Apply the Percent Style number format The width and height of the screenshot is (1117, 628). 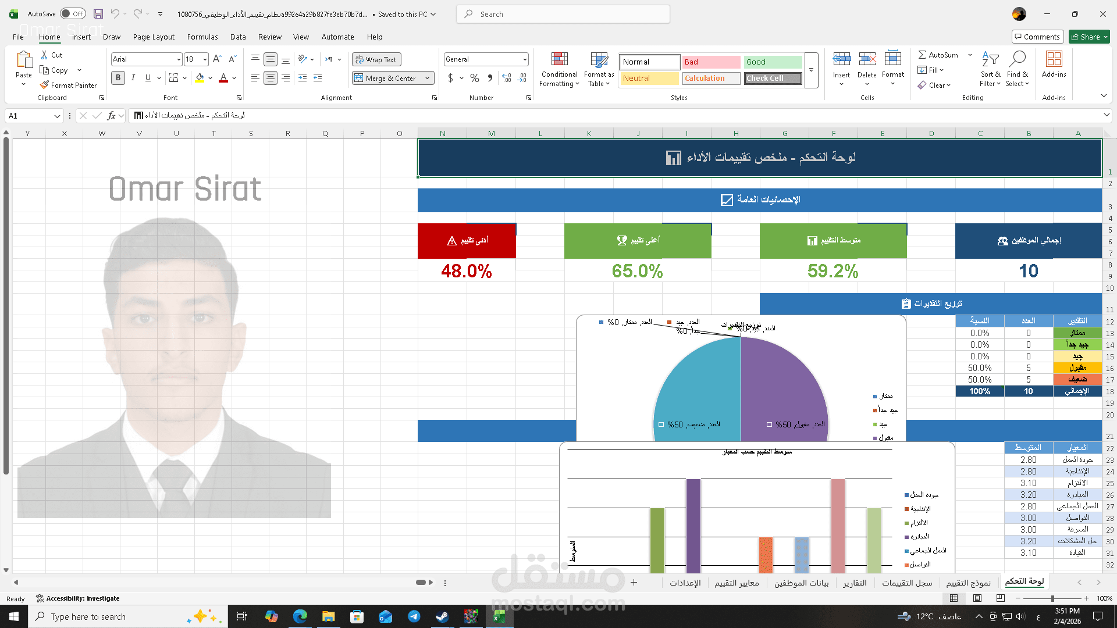point(474,77)
